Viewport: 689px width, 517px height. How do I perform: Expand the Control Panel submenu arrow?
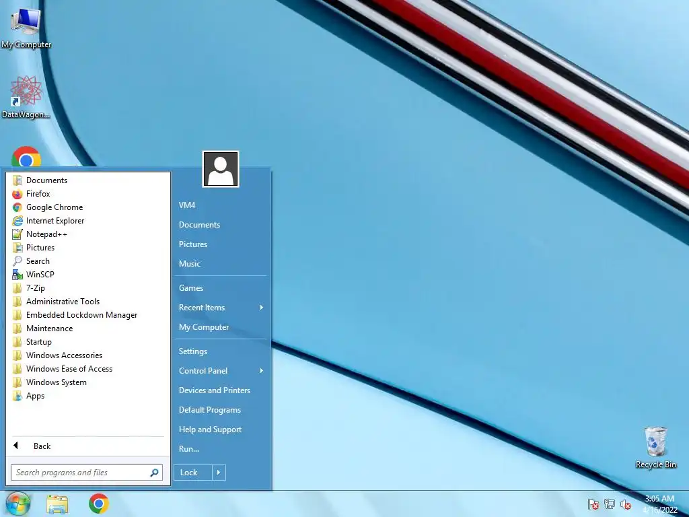262,371
